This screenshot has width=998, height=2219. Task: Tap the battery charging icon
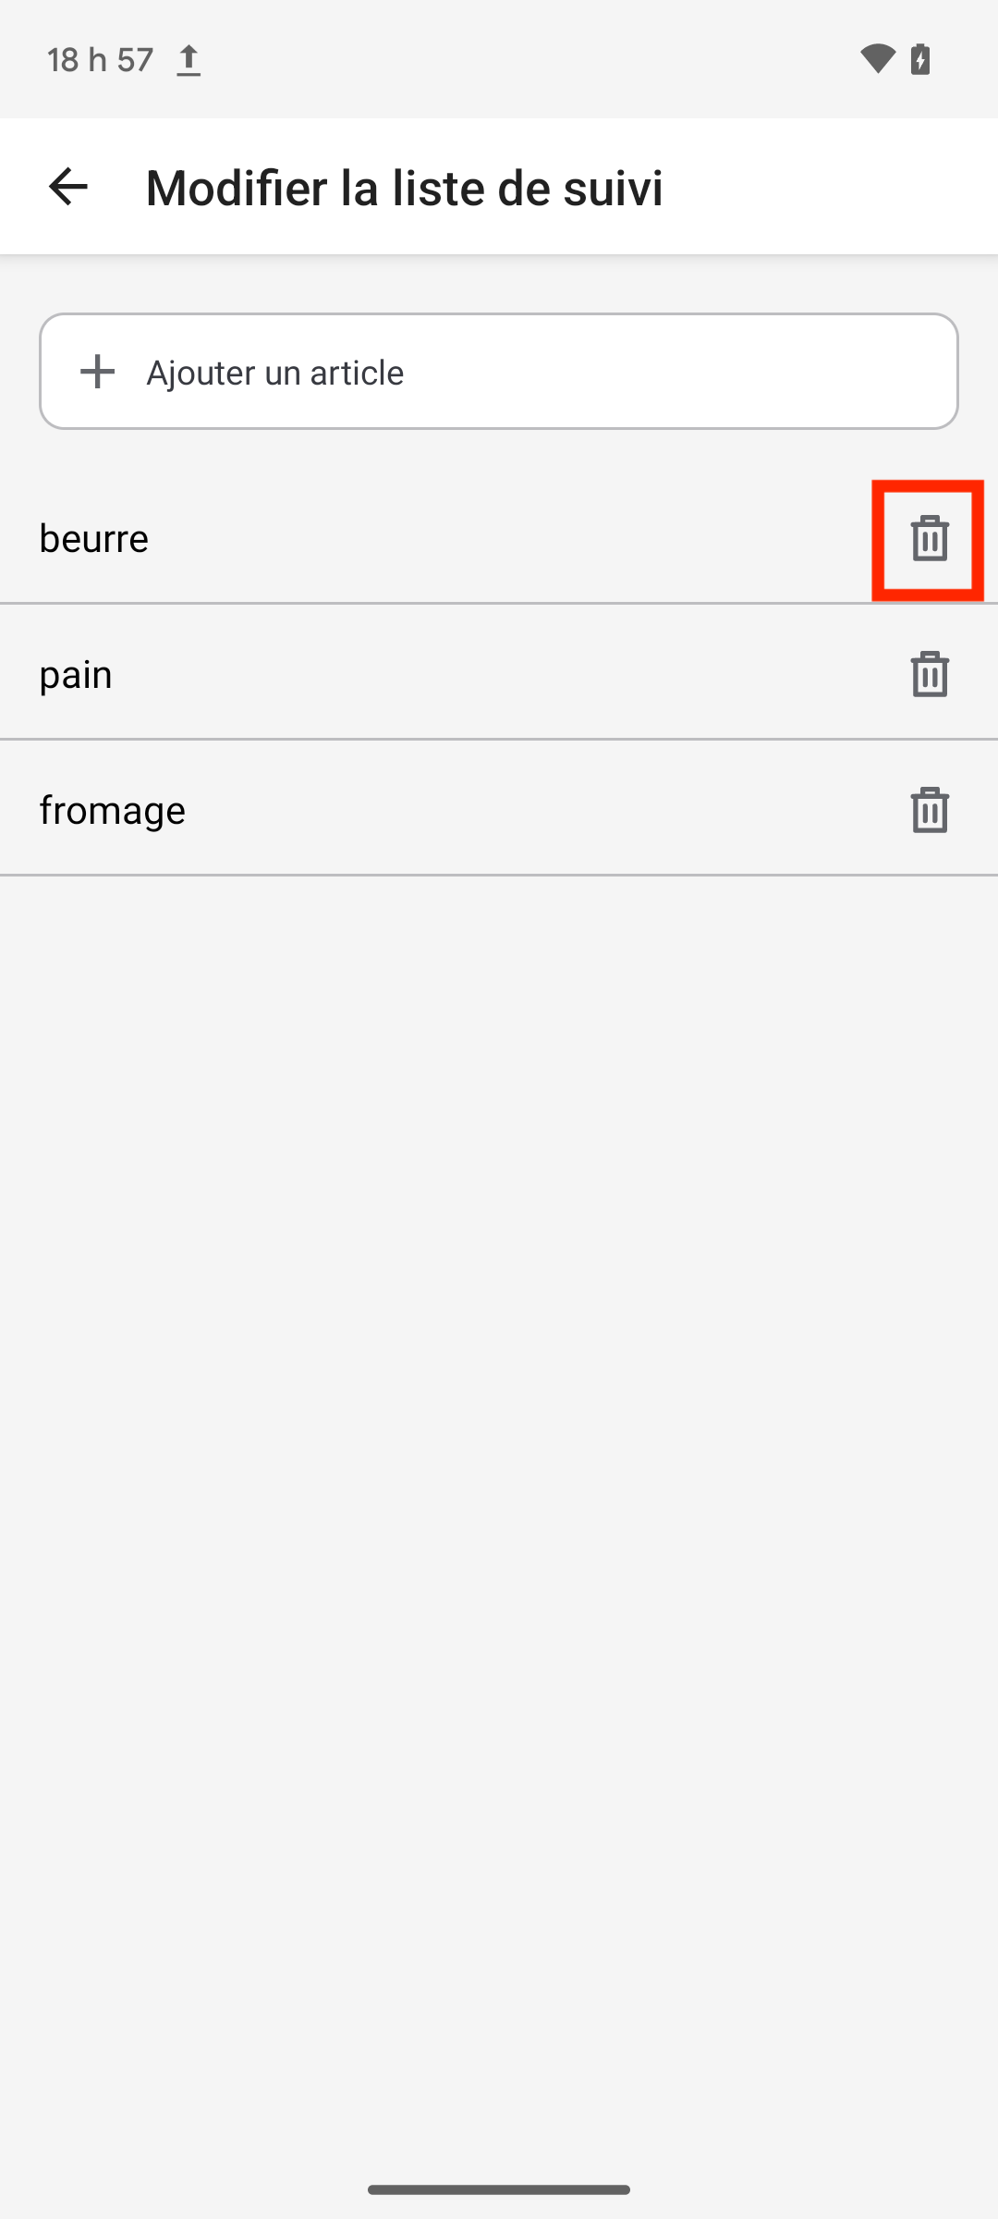[x=920, y=59]
